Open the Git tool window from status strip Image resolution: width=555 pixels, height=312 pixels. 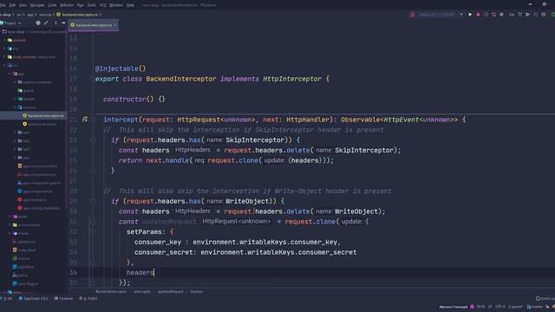[x=7, y=299]
